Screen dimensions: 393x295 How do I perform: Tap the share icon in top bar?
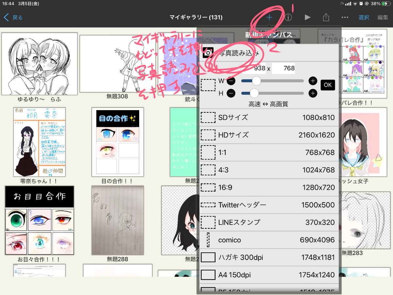click(x=326, y=17)
